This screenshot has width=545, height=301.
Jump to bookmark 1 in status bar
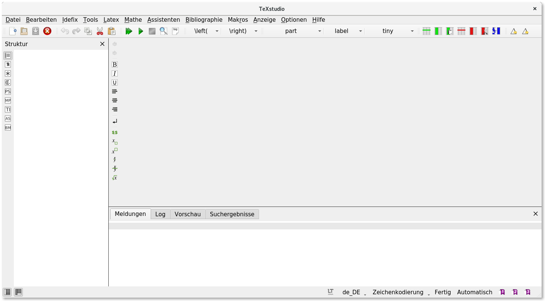click(502, 292)
